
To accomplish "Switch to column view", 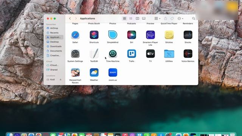I will (x=137, y=19).
